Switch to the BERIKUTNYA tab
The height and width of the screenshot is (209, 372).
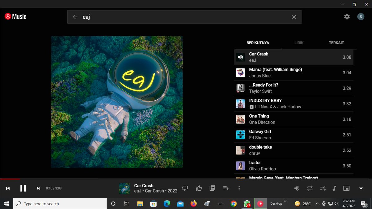coord(258,43)
